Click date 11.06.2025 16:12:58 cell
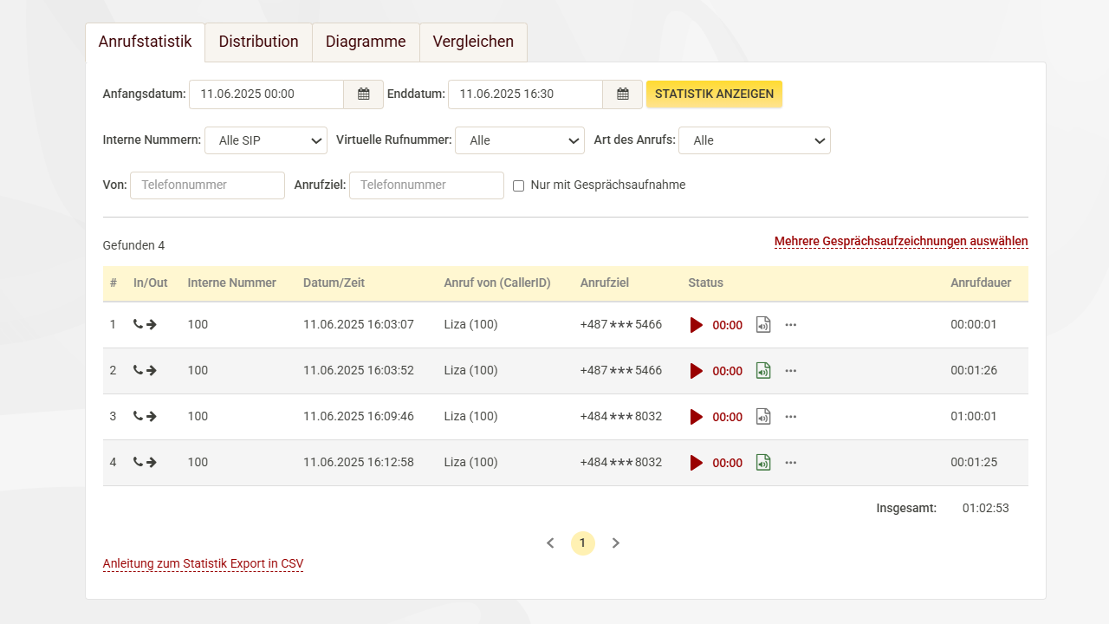 point(359,463)
